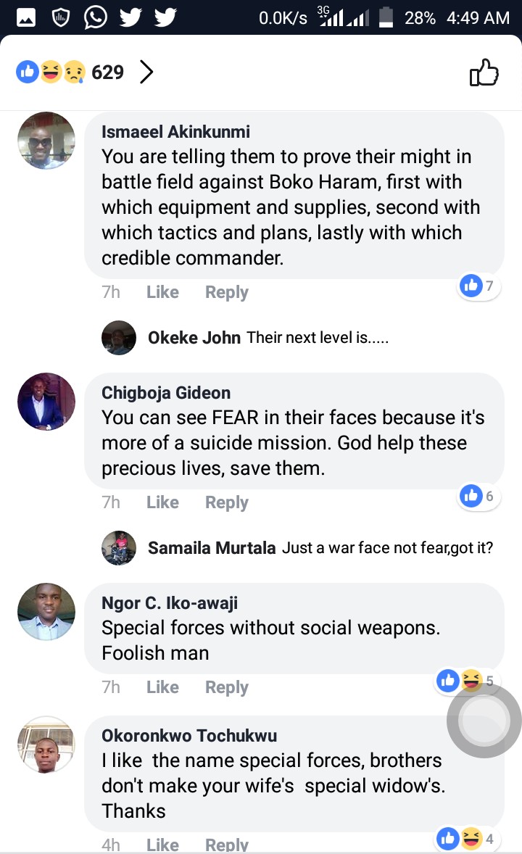Open reactions list via chevron beside 629

146,72
